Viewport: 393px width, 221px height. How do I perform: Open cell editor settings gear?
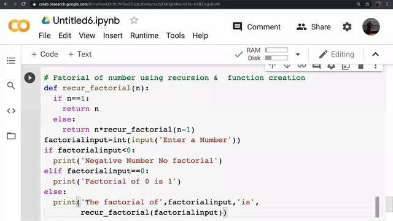click(x=331, y=66)
